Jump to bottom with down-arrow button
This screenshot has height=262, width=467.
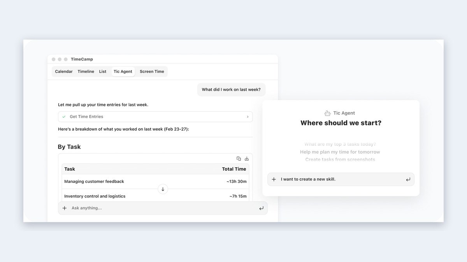(x=163, y=189)
